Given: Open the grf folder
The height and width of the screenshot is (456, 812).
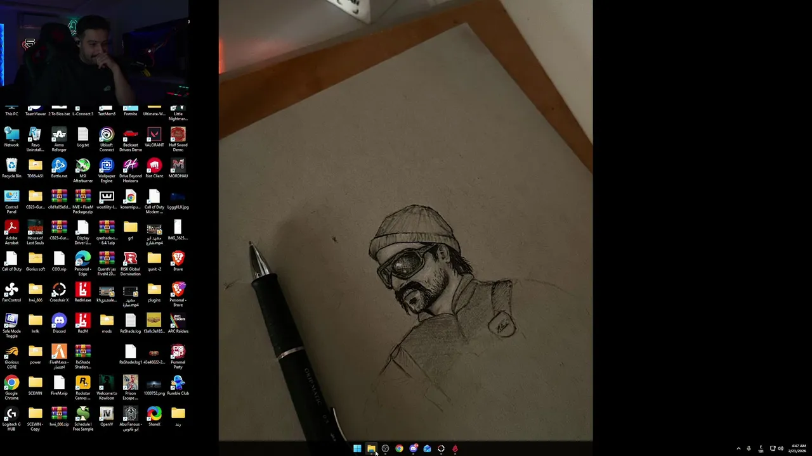Looking at the screenshot, I should pos(130,231).
